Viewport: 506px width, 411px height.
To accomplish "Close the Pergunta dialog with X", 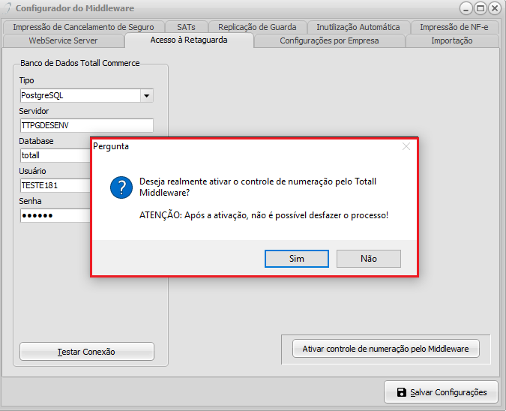I will point(406,146).
